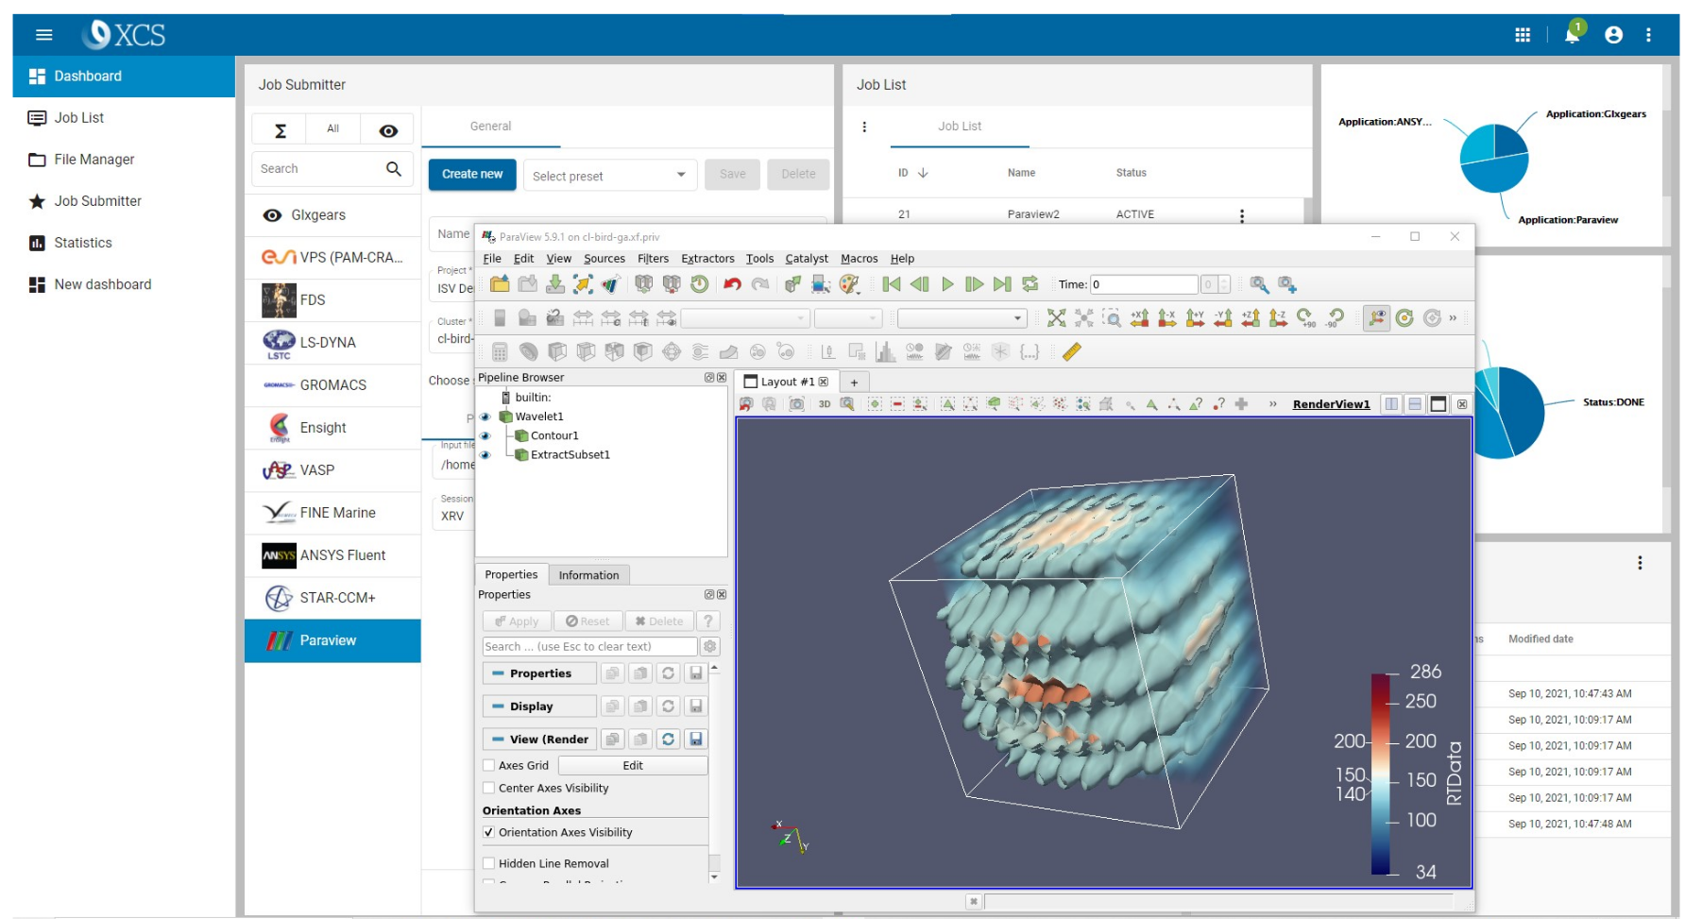Collapse the View (Render) section
The height and width of the screenshot is (919, 1685).
(539, 740)
